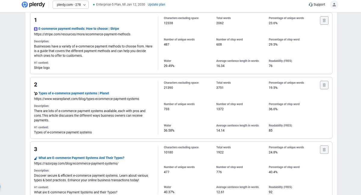Click the Planet favicon beside the second title
Viewport: 361px width, 195px height.
pos(36,93)
